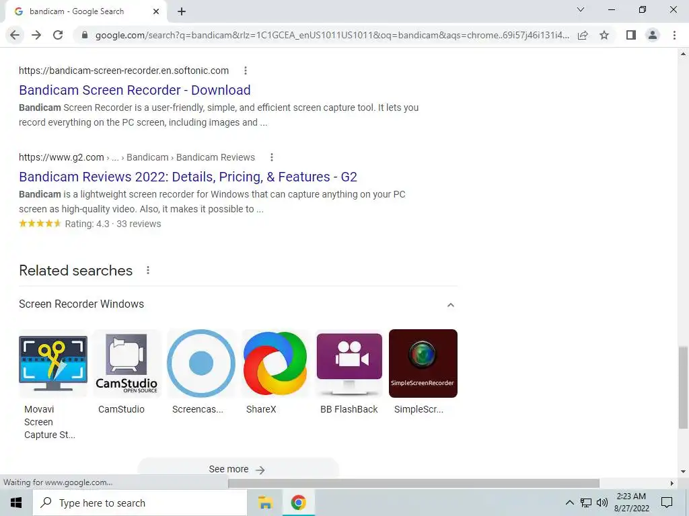Open a new tab
This screenshot has height=516, width=689.
182,12
